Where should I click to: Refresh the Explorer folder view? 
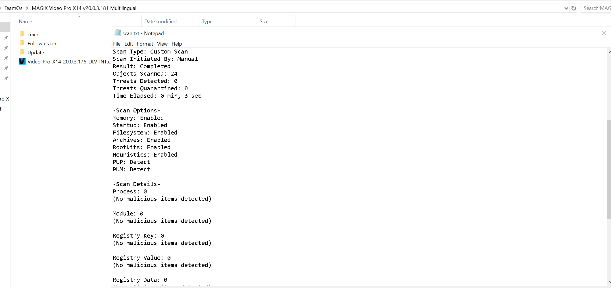point(574,8)
